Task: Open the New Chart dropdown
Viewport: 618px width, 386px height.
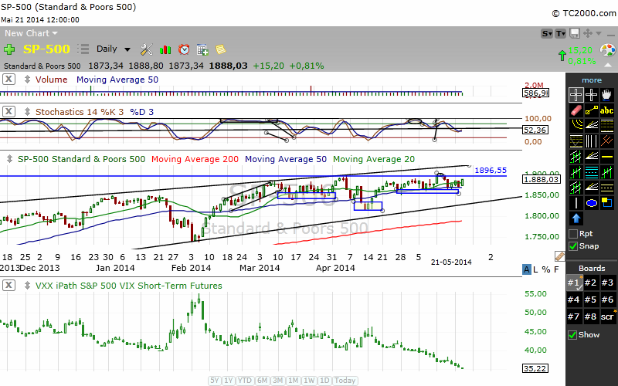Action: click(31, 33)
